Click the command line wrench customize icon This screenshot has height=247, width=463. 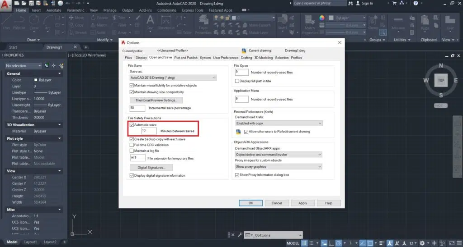click(x=239, y=235)
